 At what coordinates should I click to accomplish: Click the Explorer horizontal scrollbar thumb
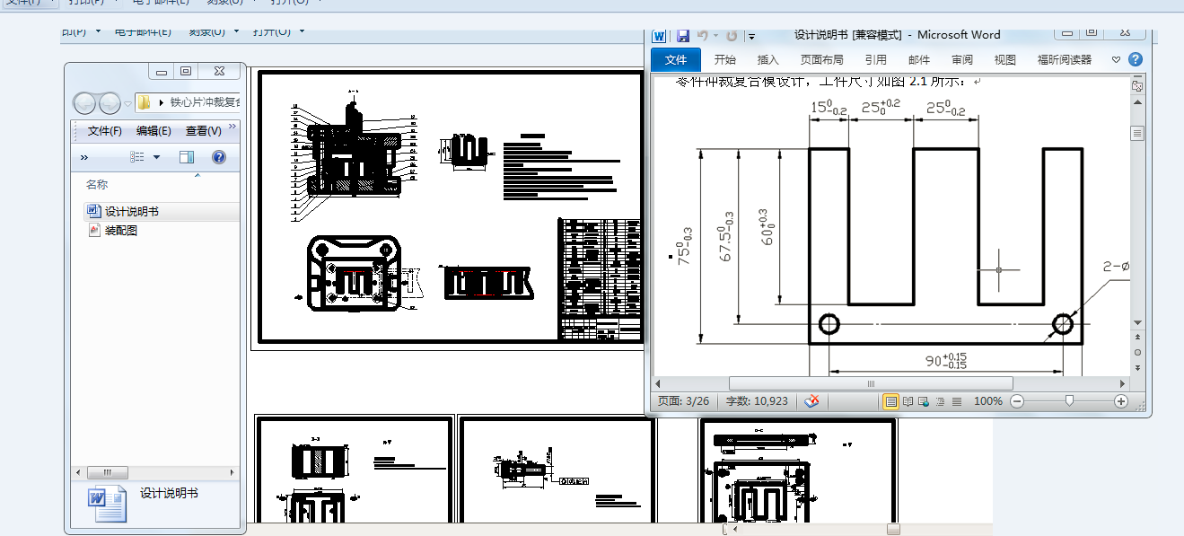coord(107,472)
